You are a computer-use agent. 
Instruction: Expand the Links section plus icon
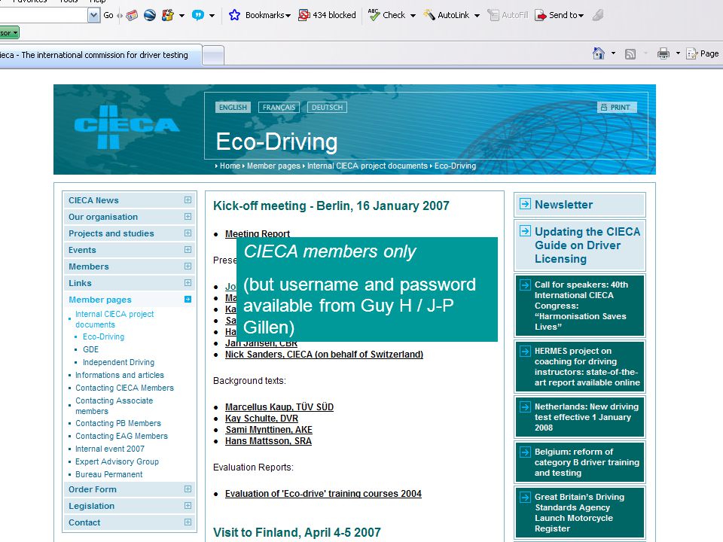click(x=188, y=283)
